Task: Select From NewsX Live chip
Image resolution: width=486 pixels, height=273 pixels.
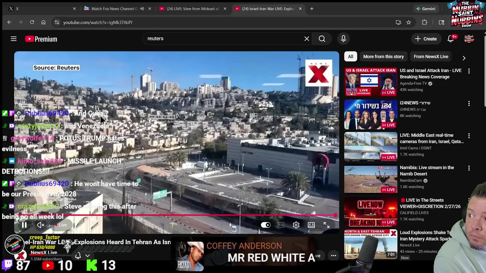Action: [431, 56]
